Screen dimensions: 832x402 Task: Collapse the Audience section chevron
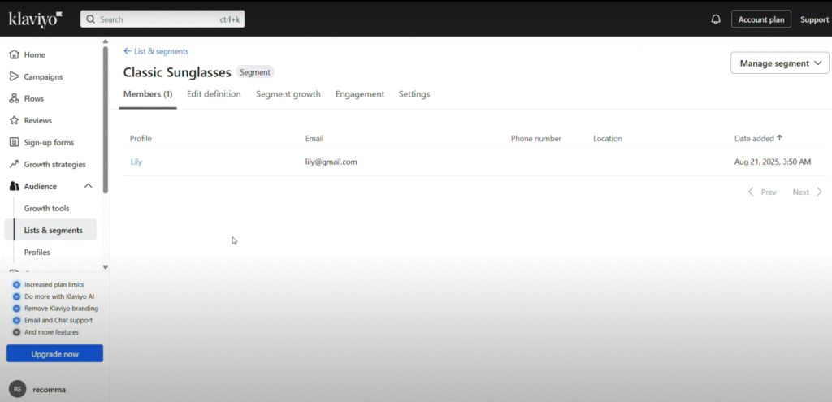(x=89, y=187)
